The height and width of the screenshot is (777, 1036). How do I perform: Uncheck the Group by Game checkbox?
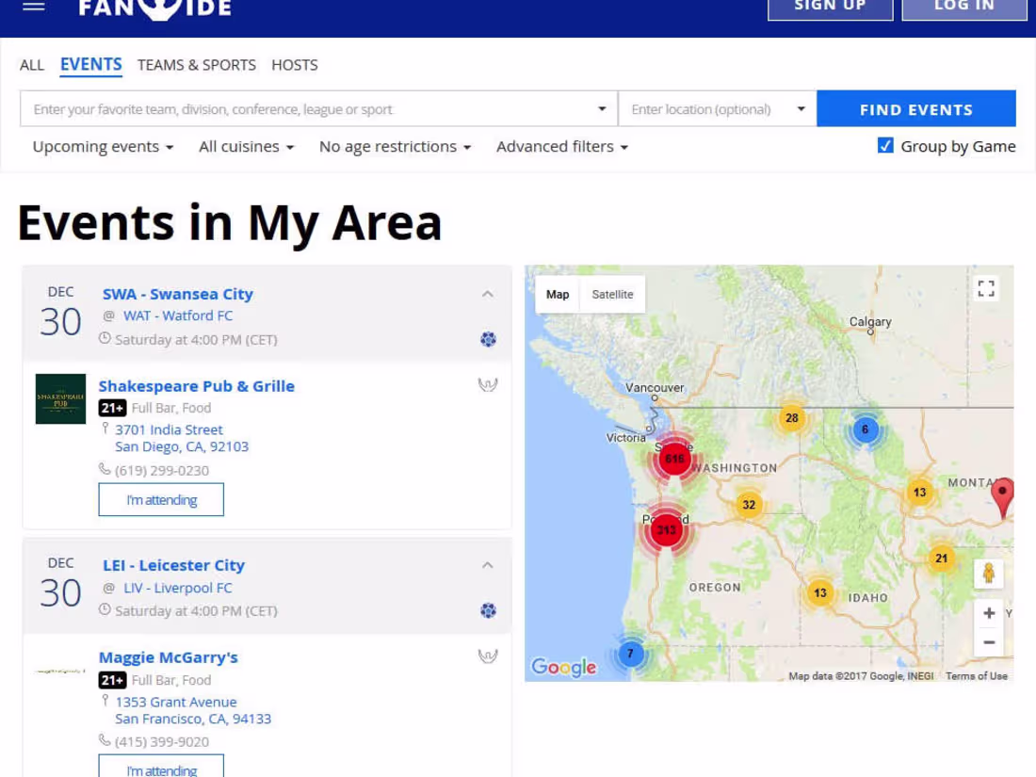point(885,145)
